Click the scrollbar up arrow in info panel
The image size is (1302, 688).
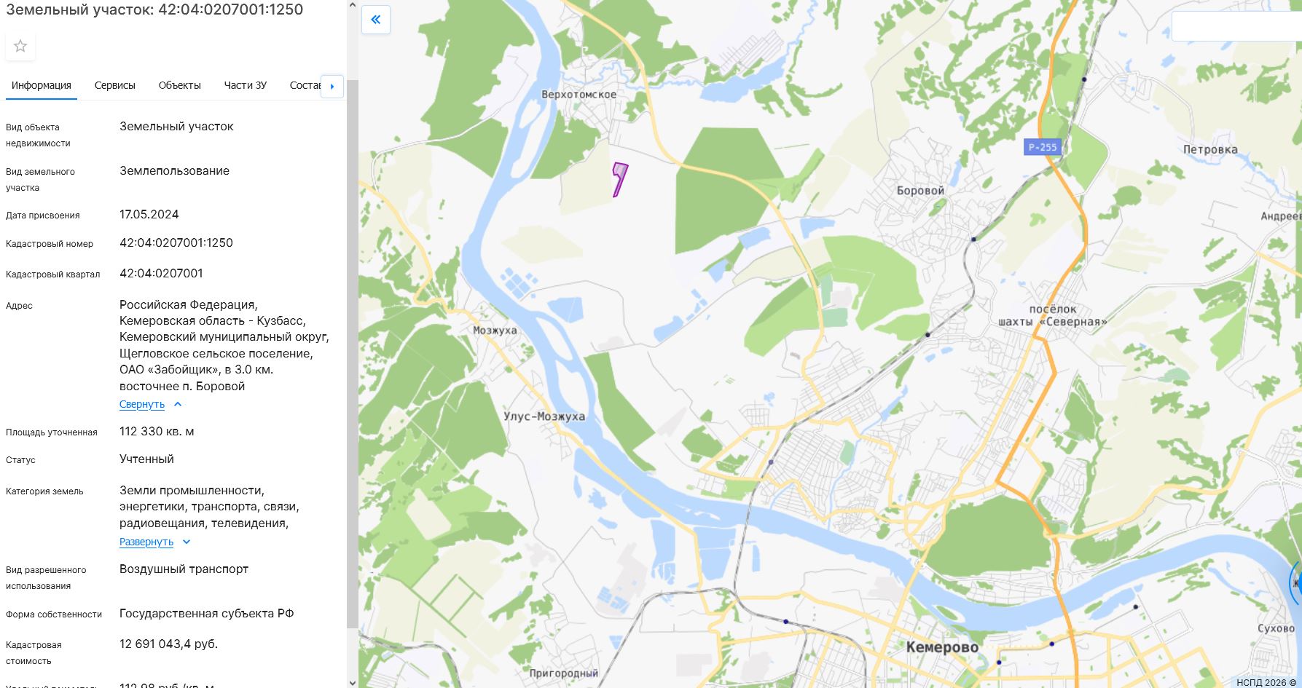[353, 5]
